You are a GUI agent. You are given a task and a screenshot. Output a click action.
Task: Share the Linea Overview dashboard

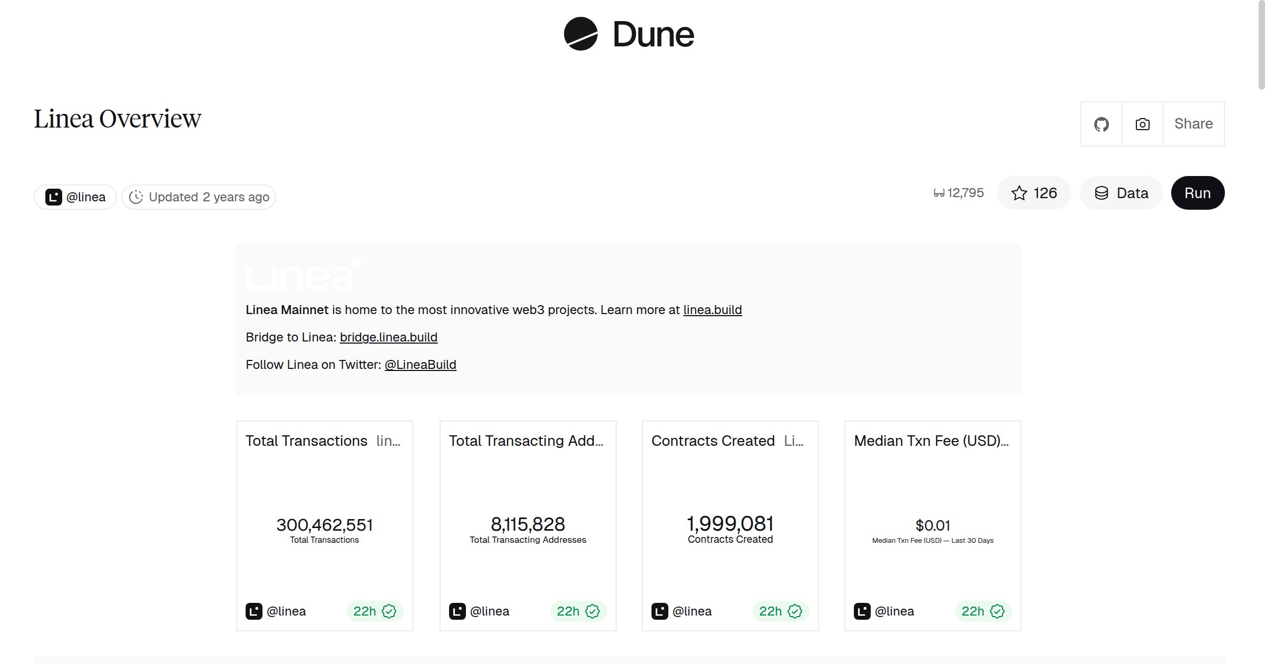point(1193,124)
